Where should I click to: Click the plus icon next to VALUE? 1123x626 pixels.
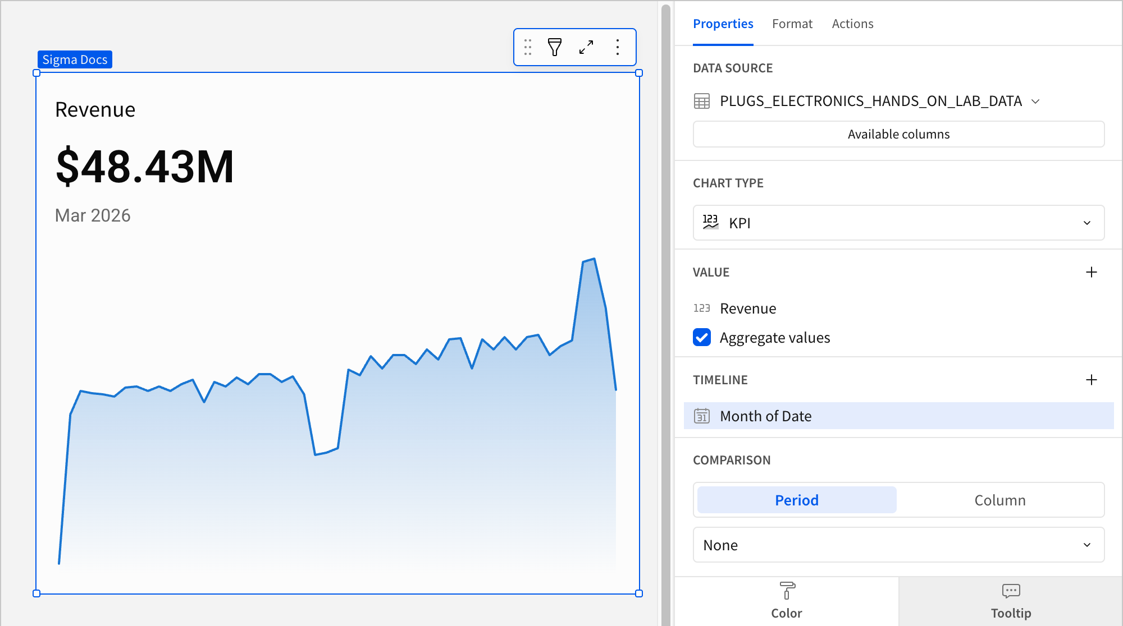pos(1091,272)
